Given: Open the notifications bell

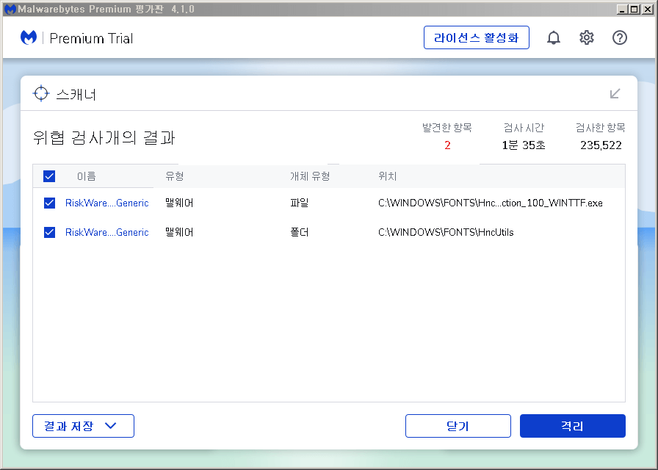Looking at the screenshot, I should 554,37.
